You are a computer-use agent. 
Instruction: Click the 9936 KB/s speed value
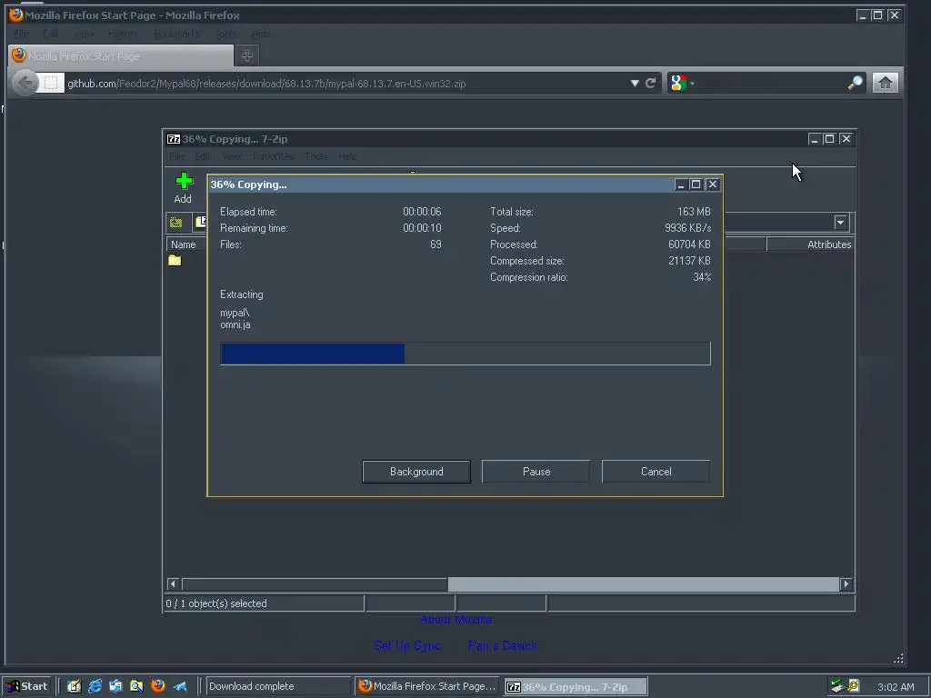(x=687, y=228)
